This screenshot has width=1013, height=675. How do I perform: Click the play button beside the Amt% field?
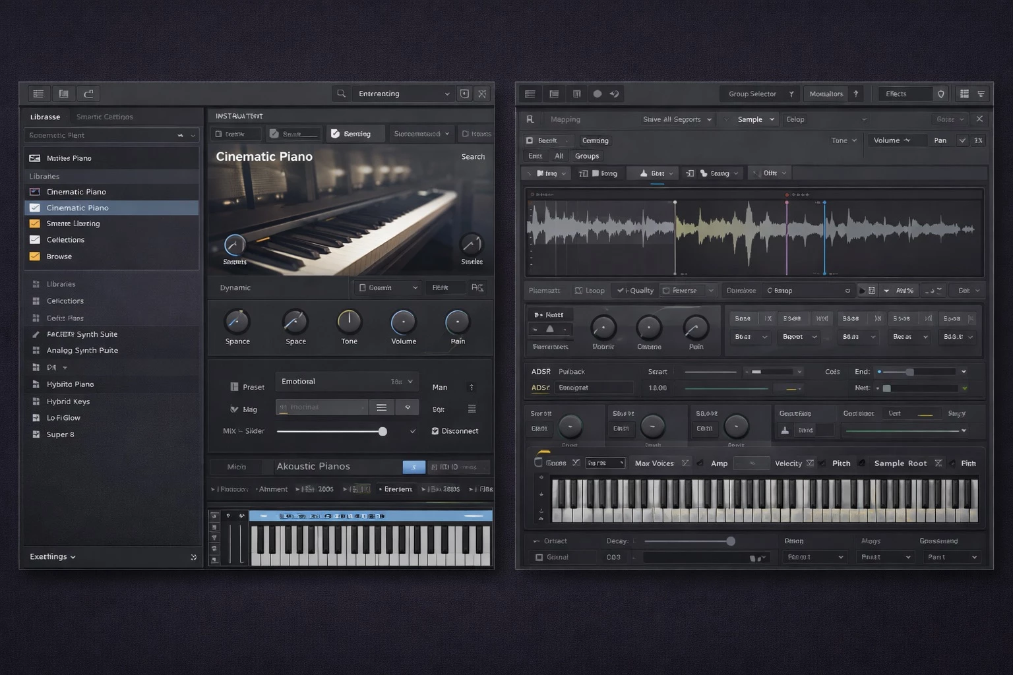(861, 291)
